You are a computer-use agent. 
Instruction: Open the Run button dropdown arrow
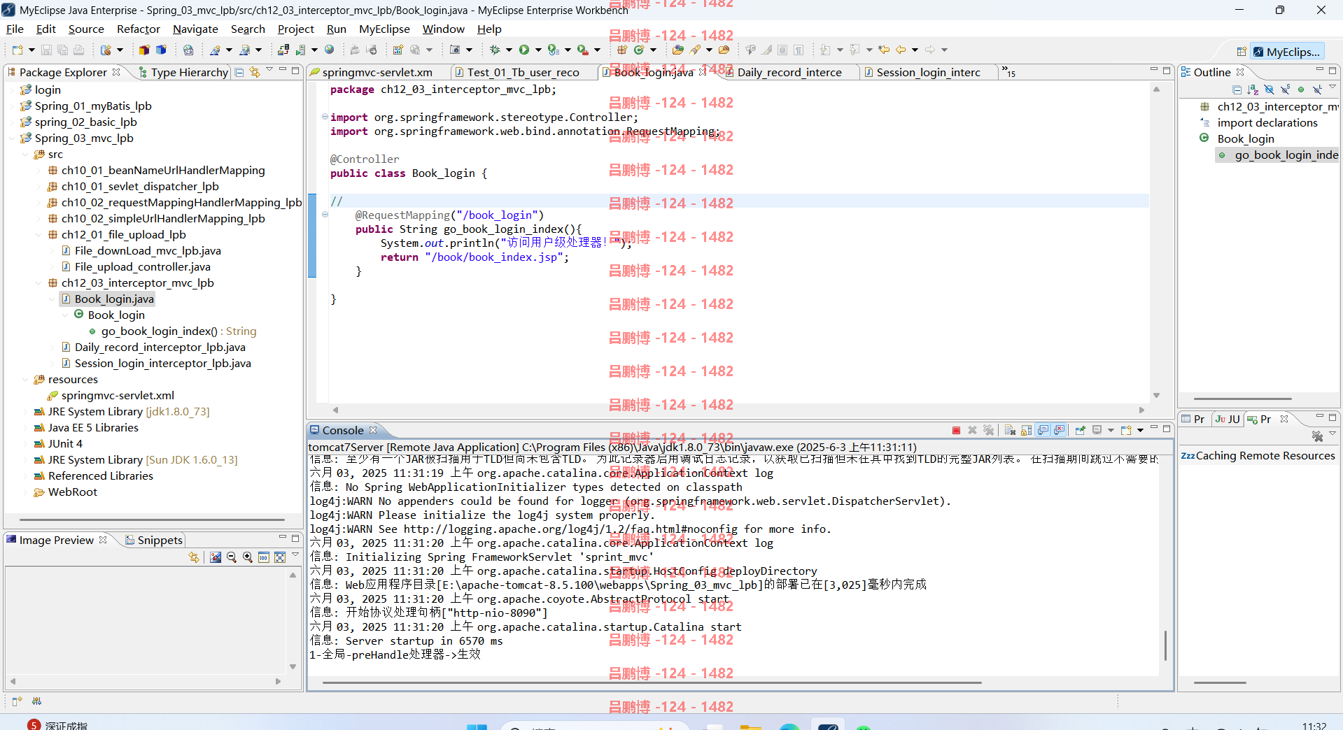538,50
